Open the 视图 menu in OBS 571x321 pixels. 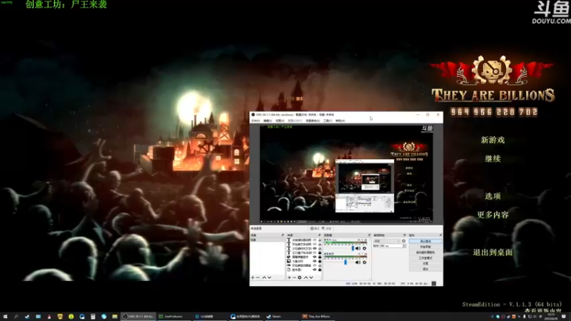(x=280, y=121)
